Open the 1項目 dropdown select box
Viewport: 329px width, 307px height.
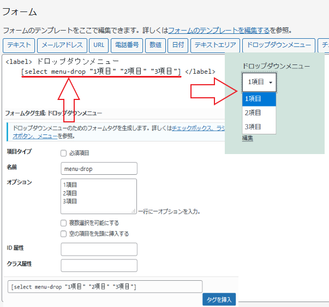coord(259,82)
